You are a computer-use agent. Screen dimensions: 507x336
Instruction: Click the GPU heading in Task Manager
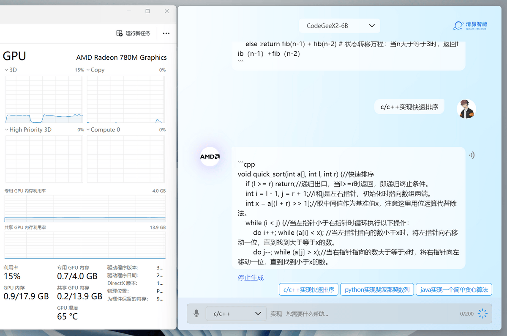click(x=14, y=56)
